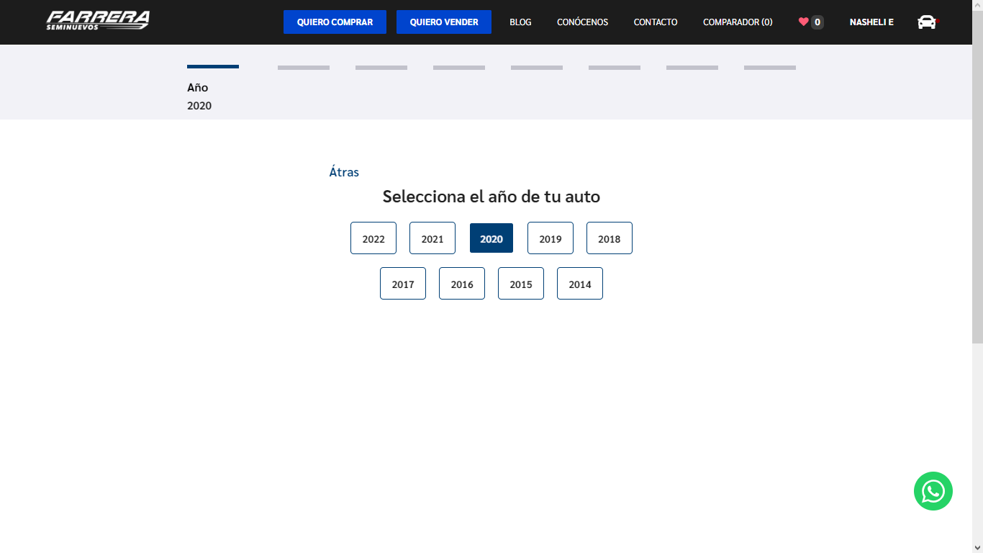This screenshot has width=983, height=553.
Task: Open the NASHELI E user menu
Action: click(x=871, y=22)
